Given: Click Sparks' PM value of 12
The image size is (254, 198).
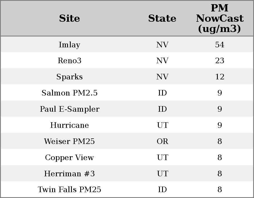Looking at the screenshot, I should coord(219,77).
